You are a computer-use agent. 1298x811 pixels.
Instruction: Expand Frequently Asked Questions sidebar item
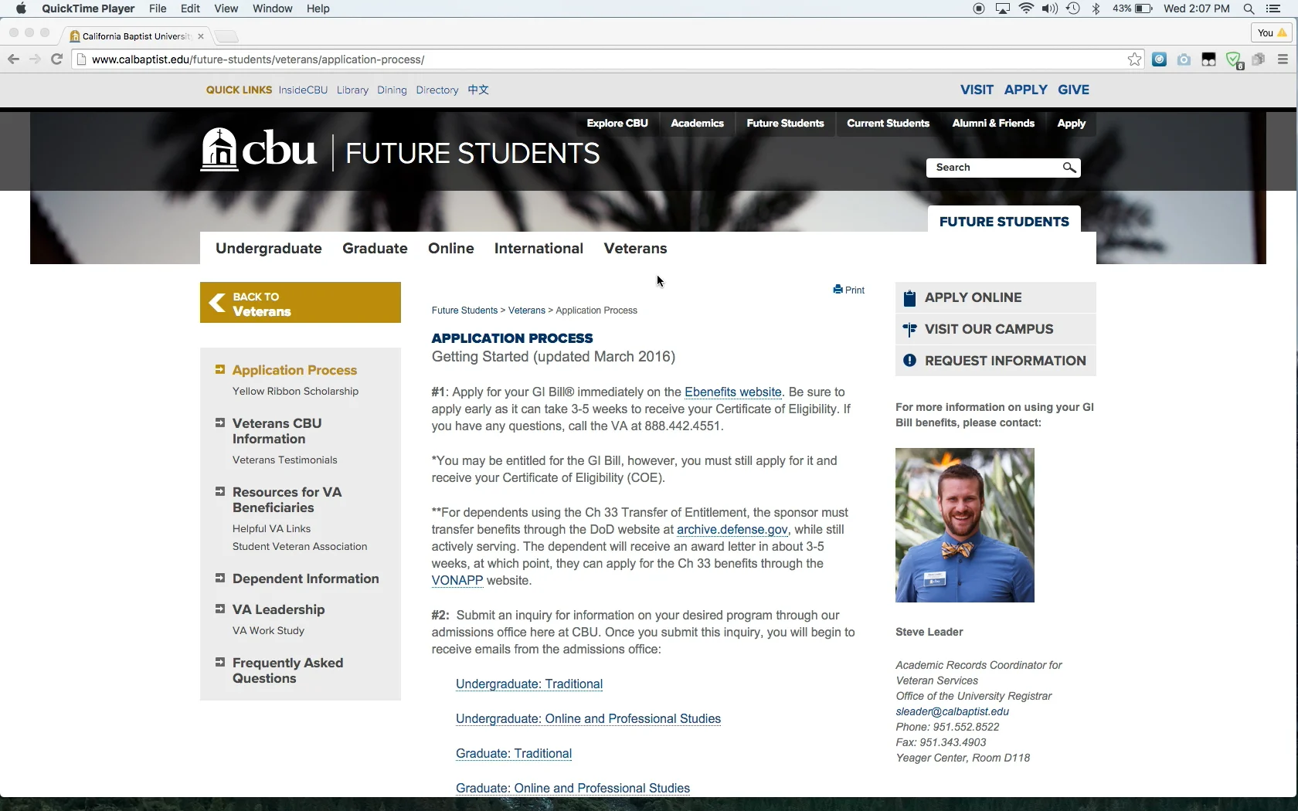[220, 663]
